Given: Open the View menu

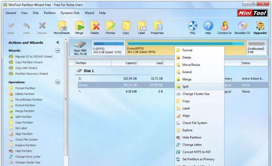Looking at the screenshot, I should 24,13.
